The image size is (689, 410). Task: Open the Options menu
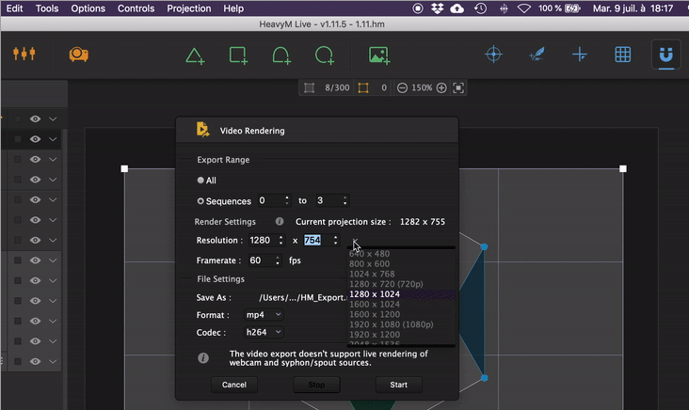tap(88, 8)
